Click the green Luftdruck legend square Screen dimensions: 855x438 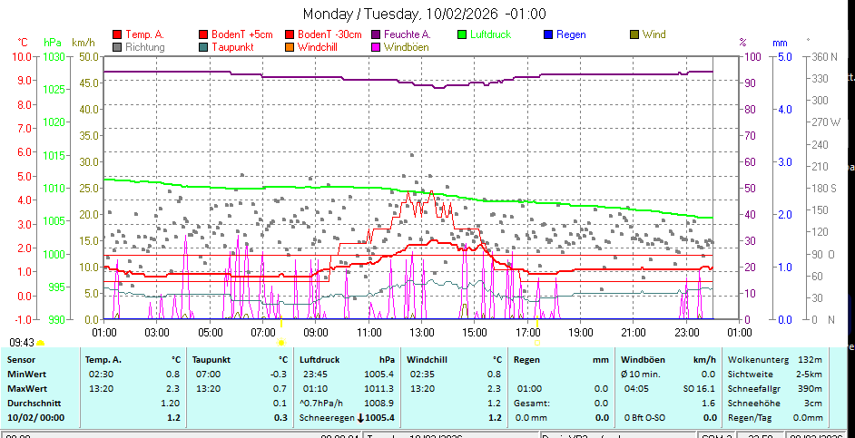coord(462,34)
